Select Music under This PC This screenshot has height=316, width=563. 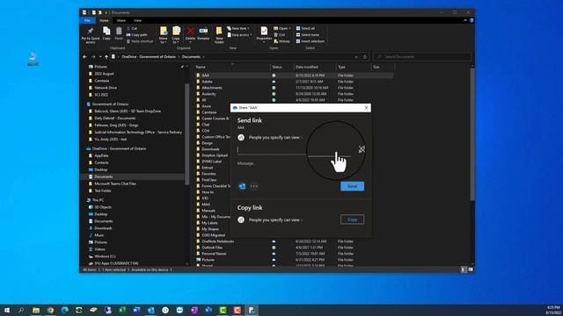point(99,235)
